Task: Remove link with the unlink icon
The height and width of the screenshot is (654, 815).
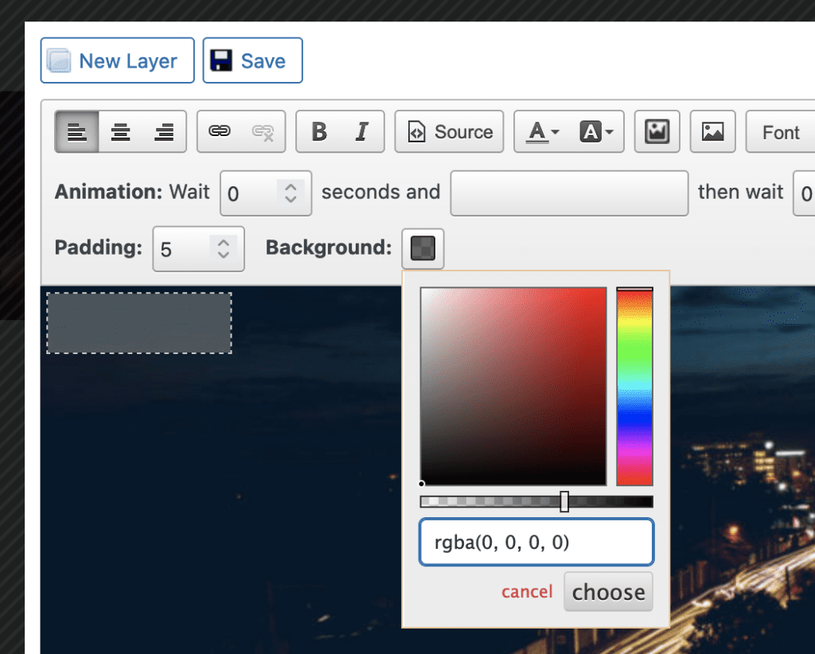Action: [x=263, y=131]
